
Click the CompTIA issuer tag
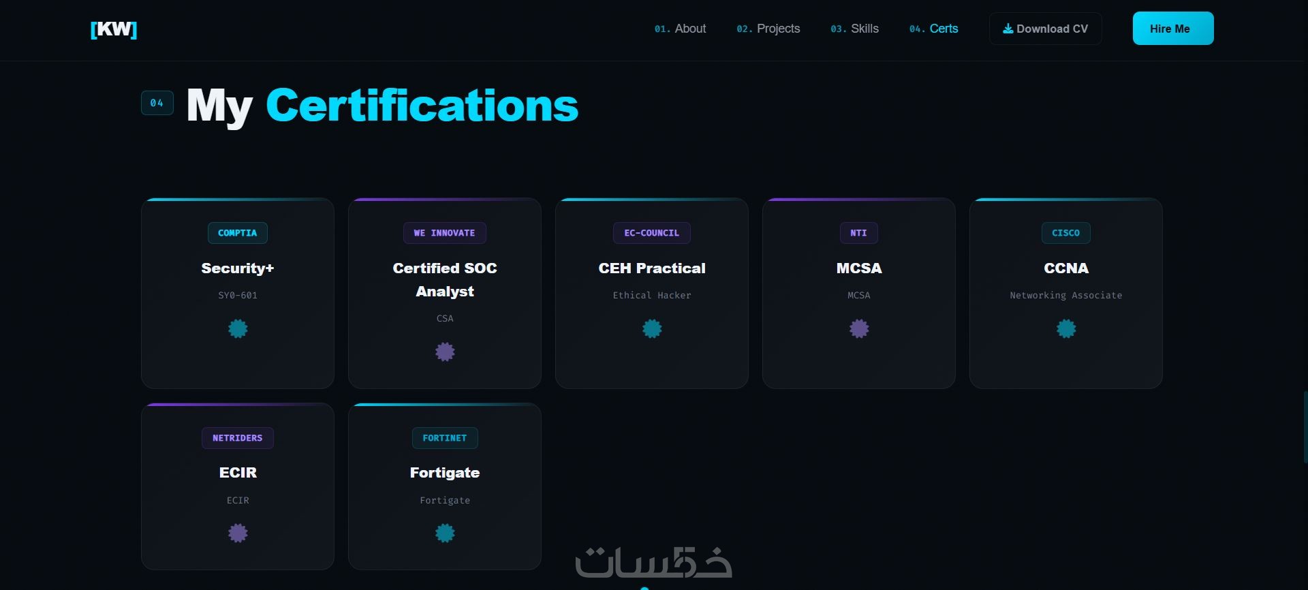[x=238, y=233]
